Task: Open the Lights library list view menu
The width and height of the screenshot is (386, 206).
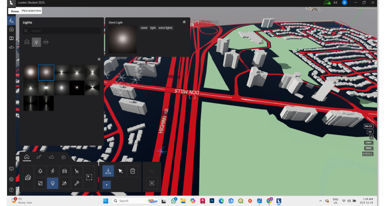Action: click(99, 60)
